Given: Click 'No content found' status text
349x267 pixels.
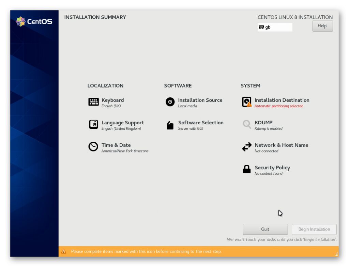Looking at the screenshot, I should pos(269,174).
